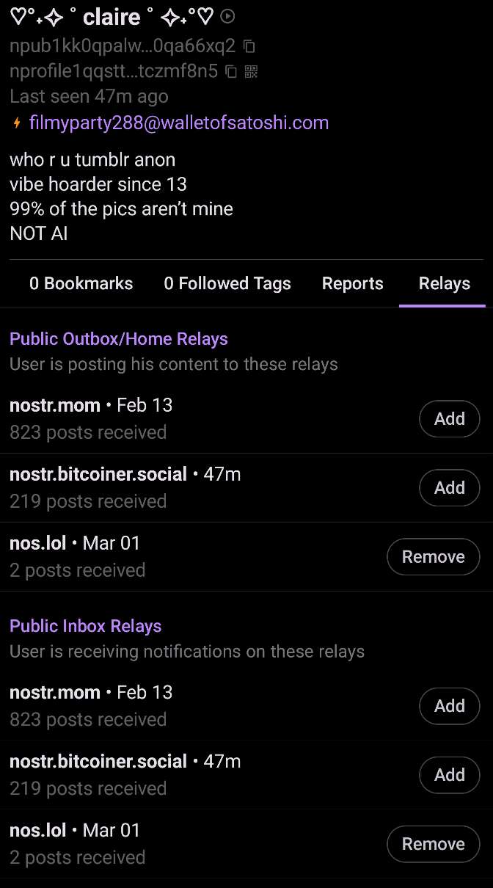Select the Relays tab

[444, 283]
